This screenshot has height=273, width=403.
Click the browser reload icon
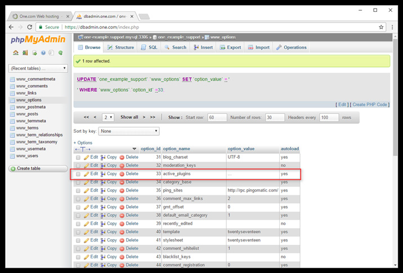click(x=29, y=27)
